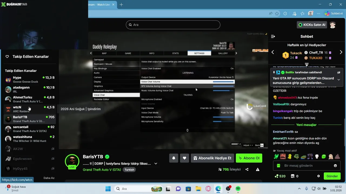The height and width of the screenshot is (194, 346).
Task: Open watashituna channel in followed list
Action: pyautogui.click(x=30, y=139)
